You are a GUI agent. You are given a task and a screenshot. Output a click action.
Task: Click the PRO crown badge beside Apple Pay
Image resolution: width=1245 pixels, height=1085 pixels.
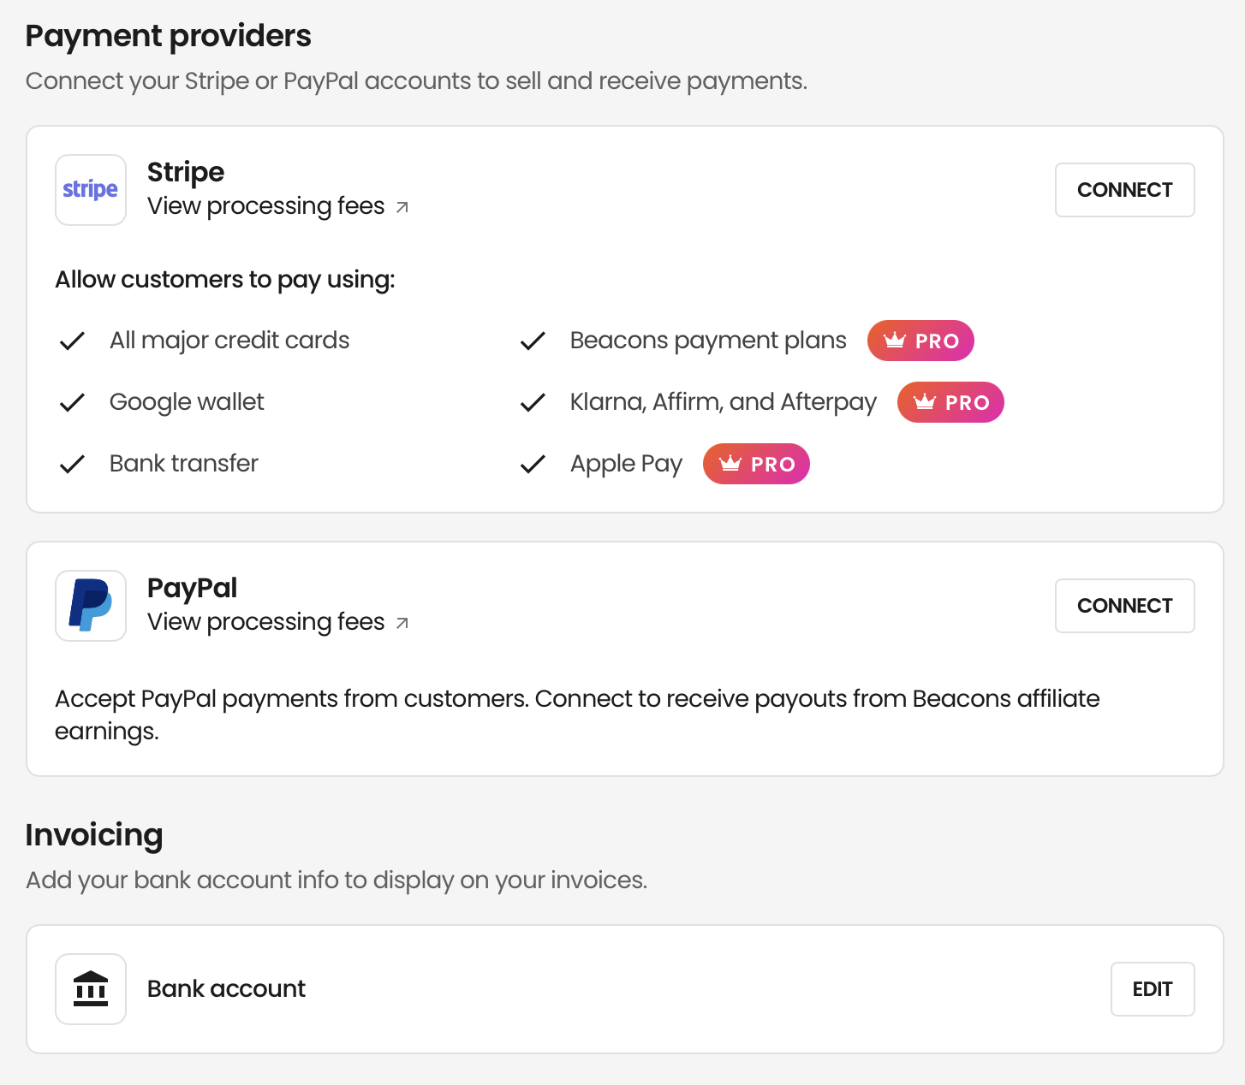[x=756, y=464]
